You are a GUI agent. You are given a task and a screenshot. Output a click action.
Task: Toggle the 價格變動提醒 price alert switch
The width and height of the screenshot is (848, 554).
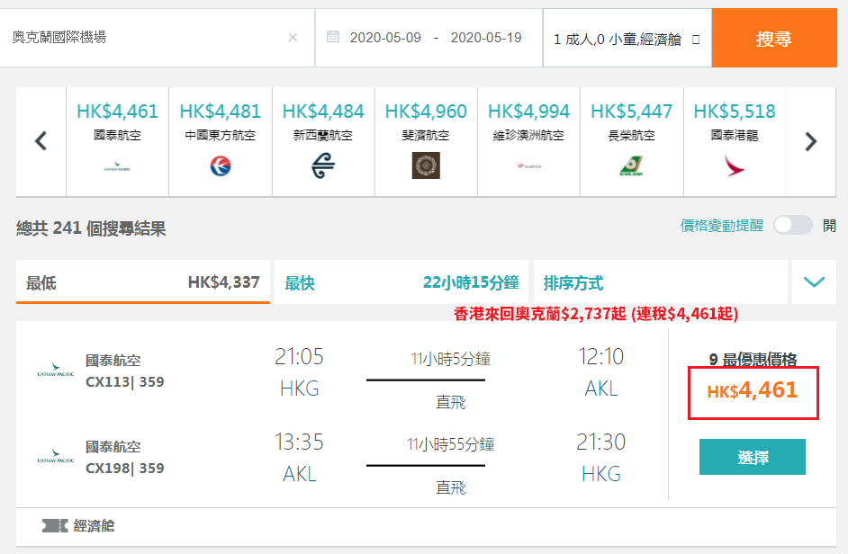click(x=793, y=225)
